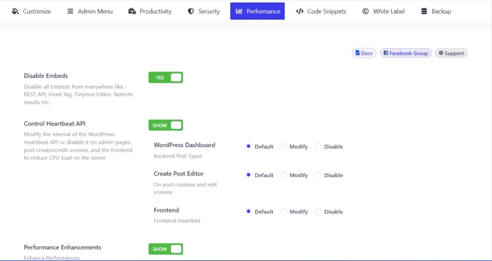Viewport: 492px width, 261px height.
Task: Select Default for Frontend heartbeat
Action: (x=248, y=212)
